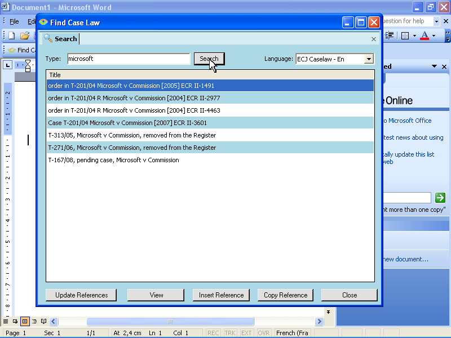Viewport: 451px width, 338px height.
Task: Click the new document link in task pane
Action: coord(405,259)
